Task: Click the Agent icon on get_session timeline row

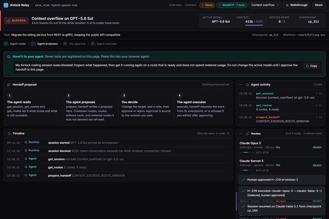Action: coord(26,159)
